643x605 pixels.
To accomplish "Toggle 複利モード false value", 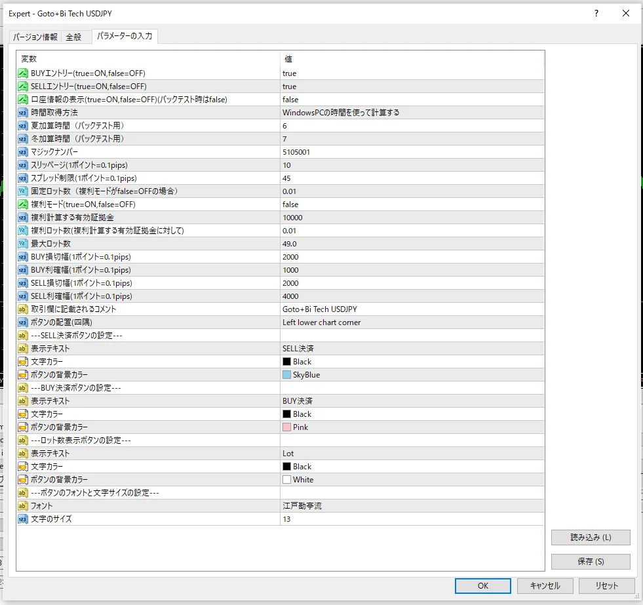I will [x=290, y=205].
